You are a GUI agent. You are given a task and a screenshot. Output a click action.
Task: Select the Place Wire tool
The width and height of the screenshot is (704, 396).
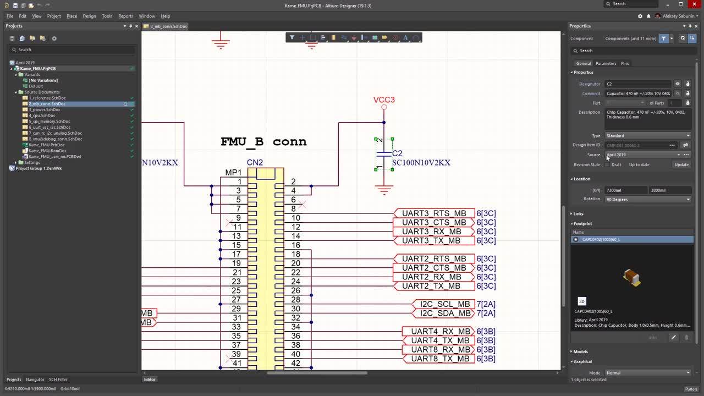coord(344,37)
